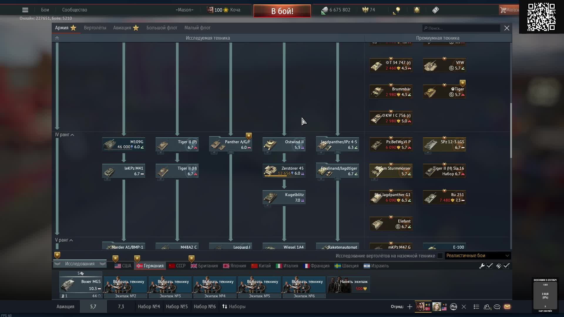
Task: Click the ammunition refill icon
Action: (498, 266)
